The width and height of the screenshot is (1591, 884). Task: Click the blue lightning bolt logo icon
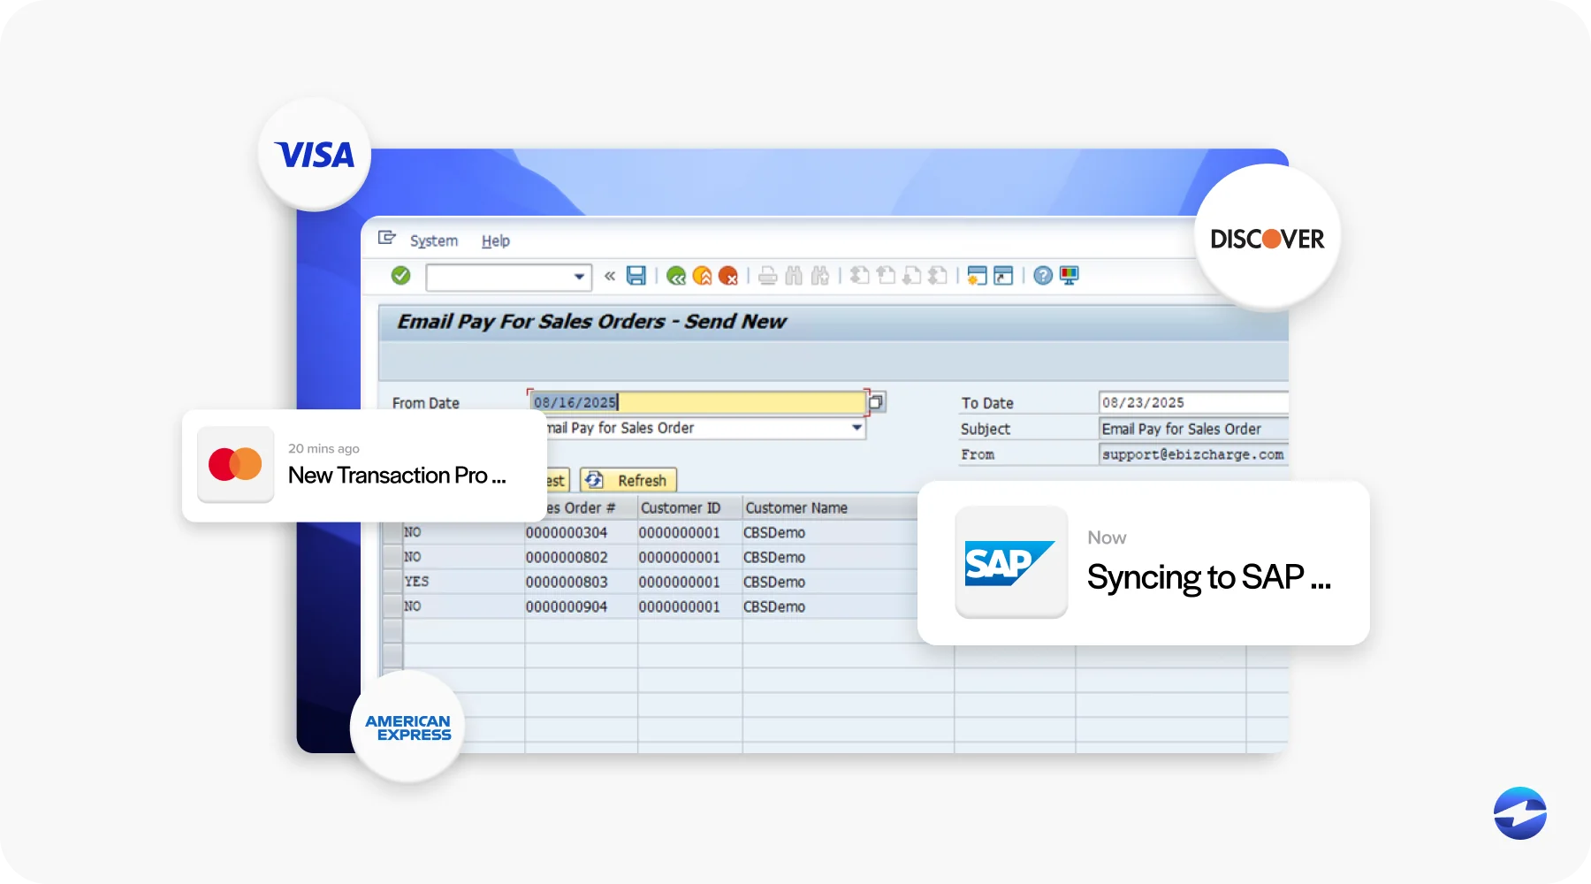click(1520, 813)
